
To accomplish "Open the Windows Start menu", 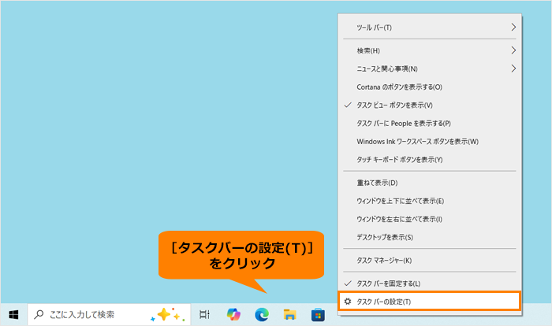I will (13, 314).
